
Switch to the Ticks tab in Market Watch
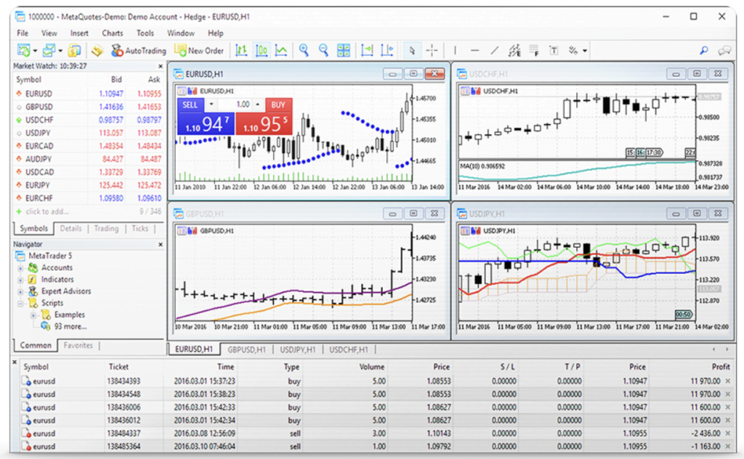point(140,229)
